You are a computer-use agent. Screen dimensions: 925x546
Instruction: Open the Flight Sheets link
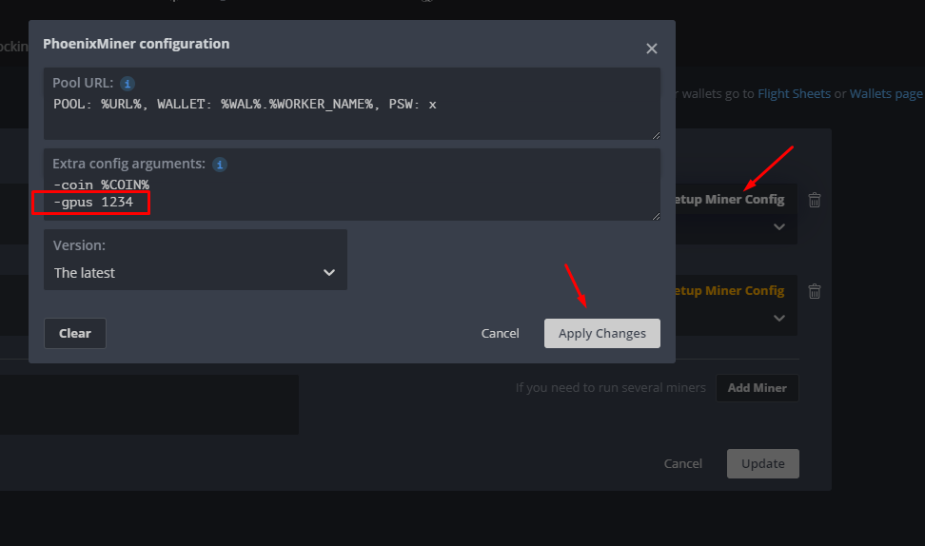(x=794, y=94)
